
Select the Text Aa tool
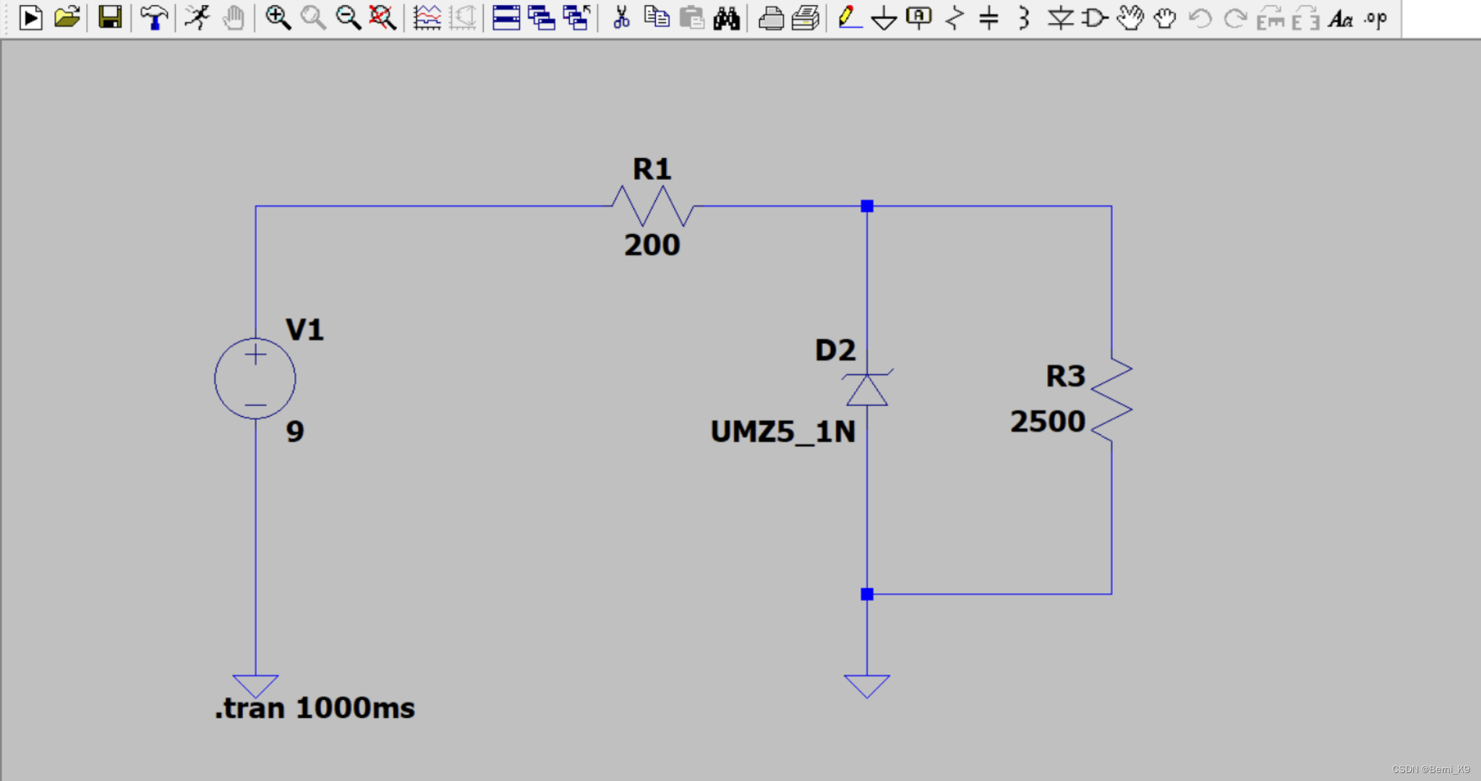(1340, 17)
